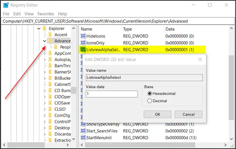The image size is (236, 149).
Task: Click the Registry Editor app icon in title bar
Action: click(6, 5)
